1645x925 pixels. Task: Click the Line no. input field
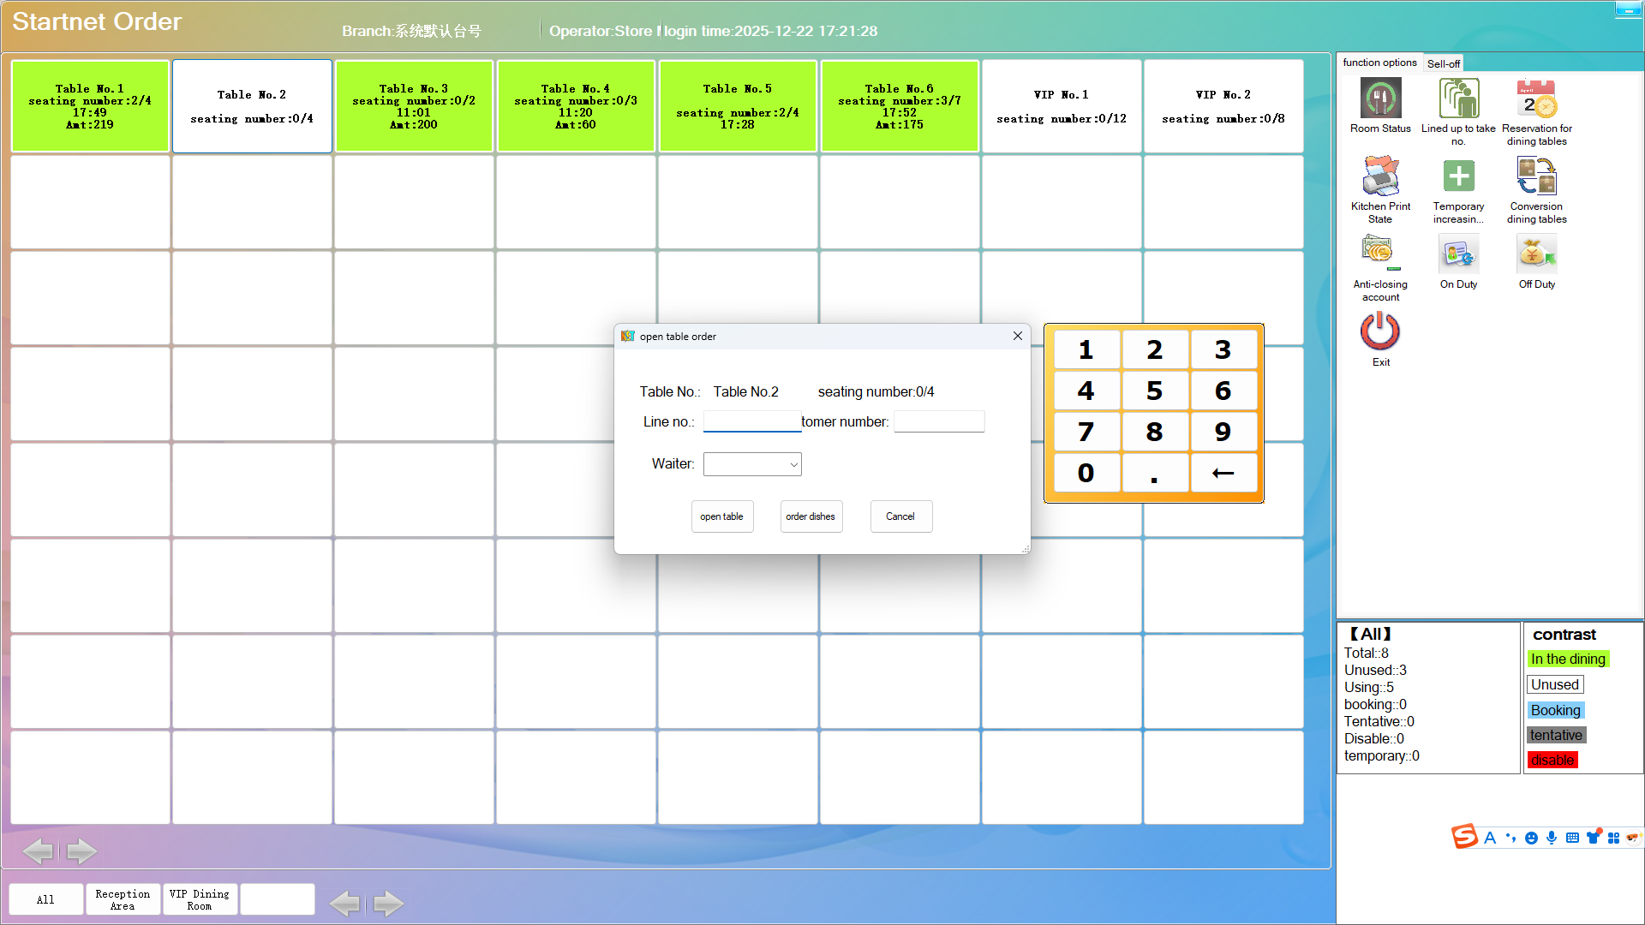coord(751,421)
